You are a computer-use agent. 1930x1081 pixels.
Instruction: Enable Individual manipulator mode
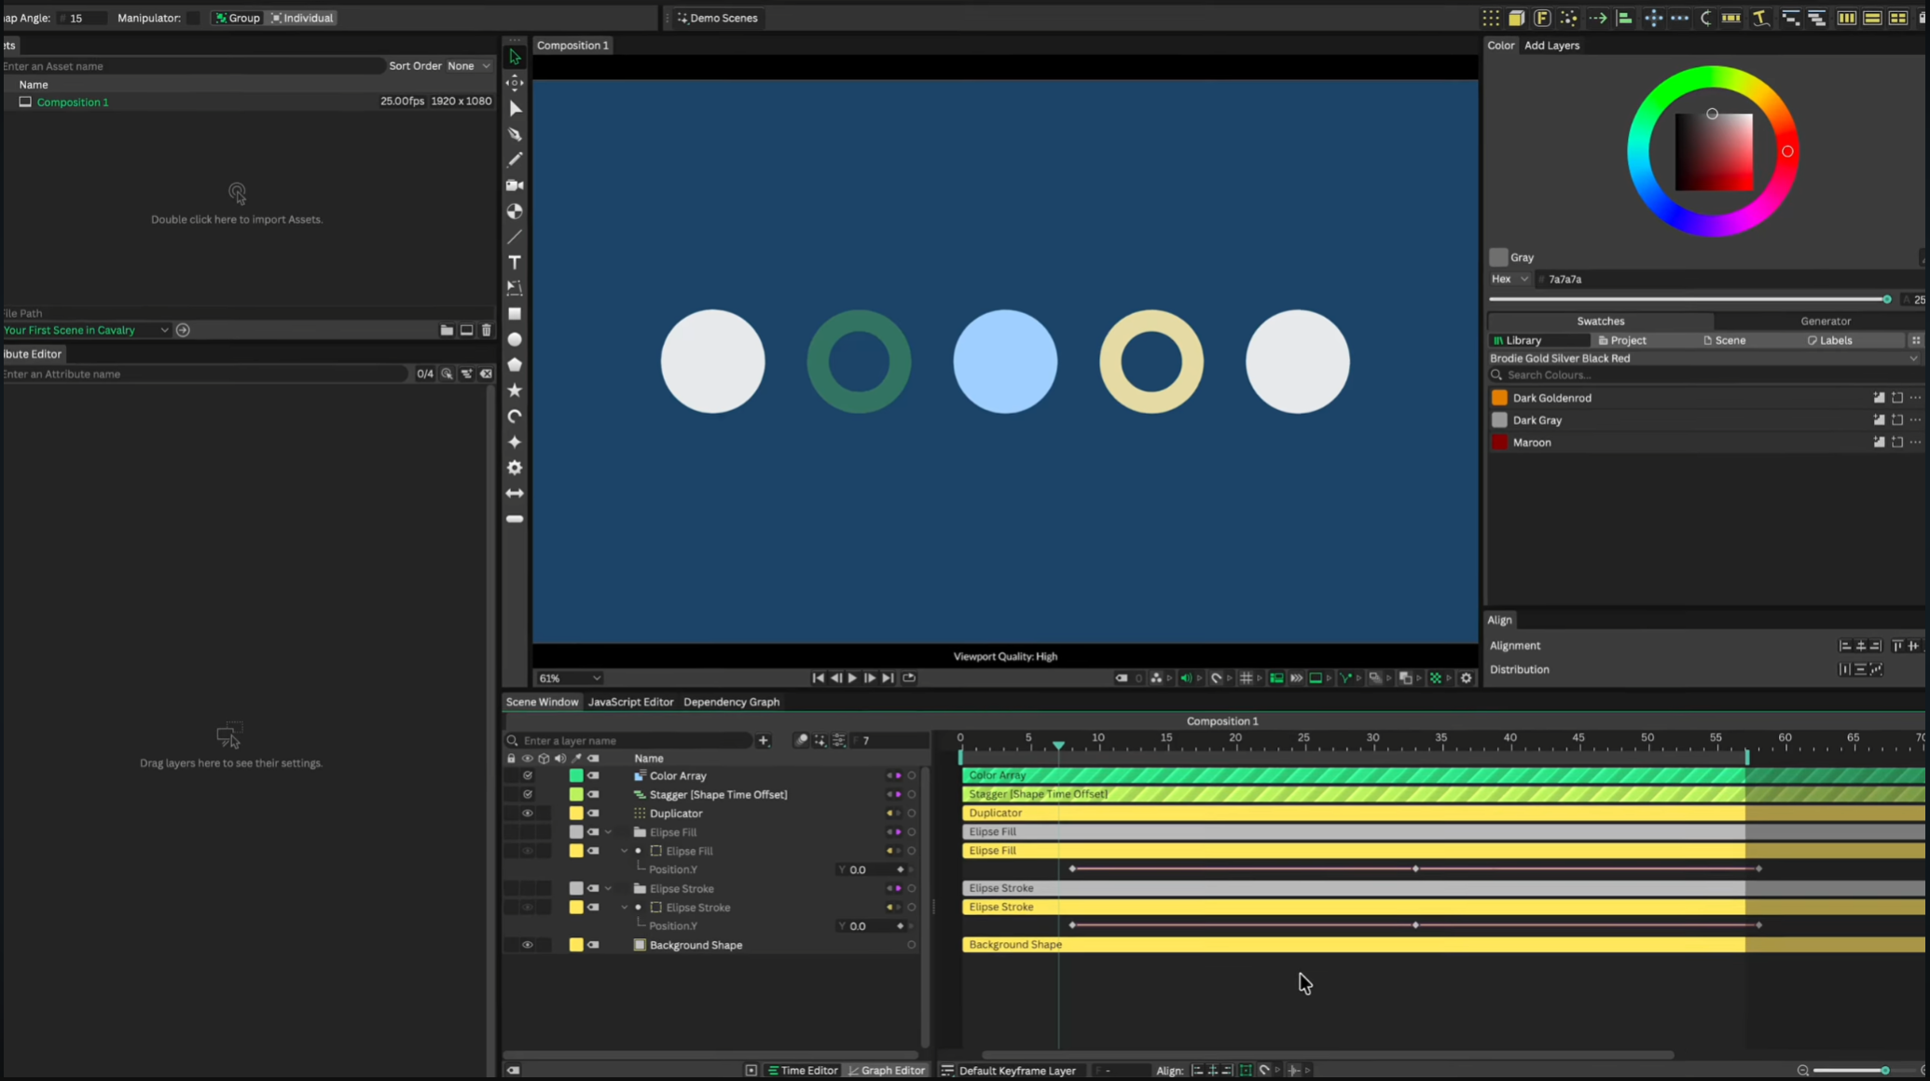(x=302, y=18)
